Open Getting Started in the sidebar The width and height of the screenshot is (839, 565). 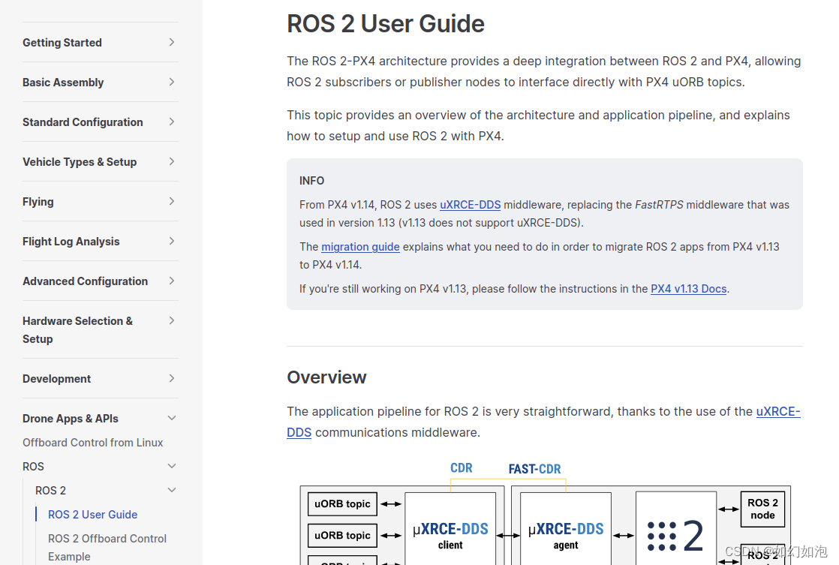[62, 43]
